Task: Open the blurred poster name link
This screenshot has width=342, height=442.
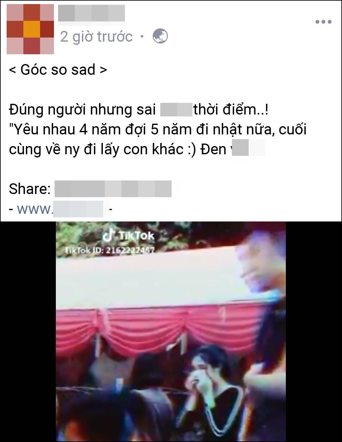Action: (x=91, y=14)
